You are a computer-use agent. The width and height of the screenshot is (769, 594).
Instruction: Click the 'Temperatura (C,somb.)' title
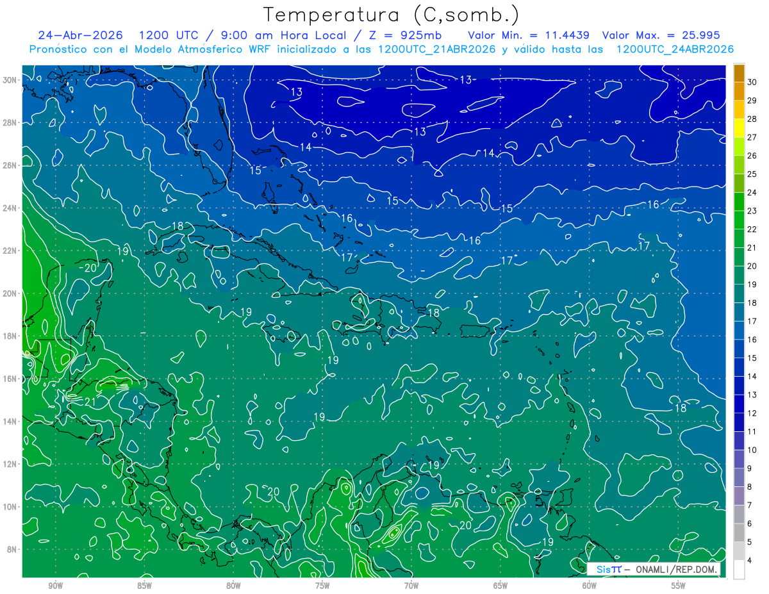click(x=391, y=15)
